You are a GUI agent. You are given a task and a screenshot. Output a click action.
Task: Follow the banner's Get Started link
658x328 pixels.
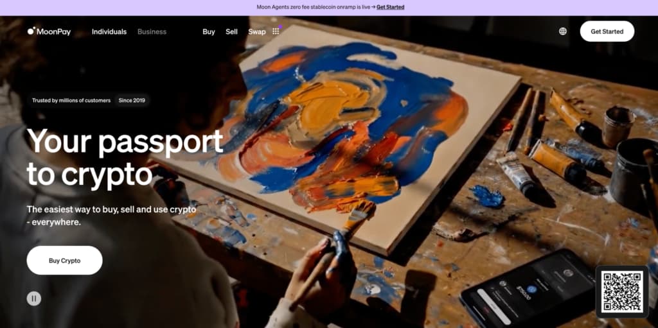(390, 7)
